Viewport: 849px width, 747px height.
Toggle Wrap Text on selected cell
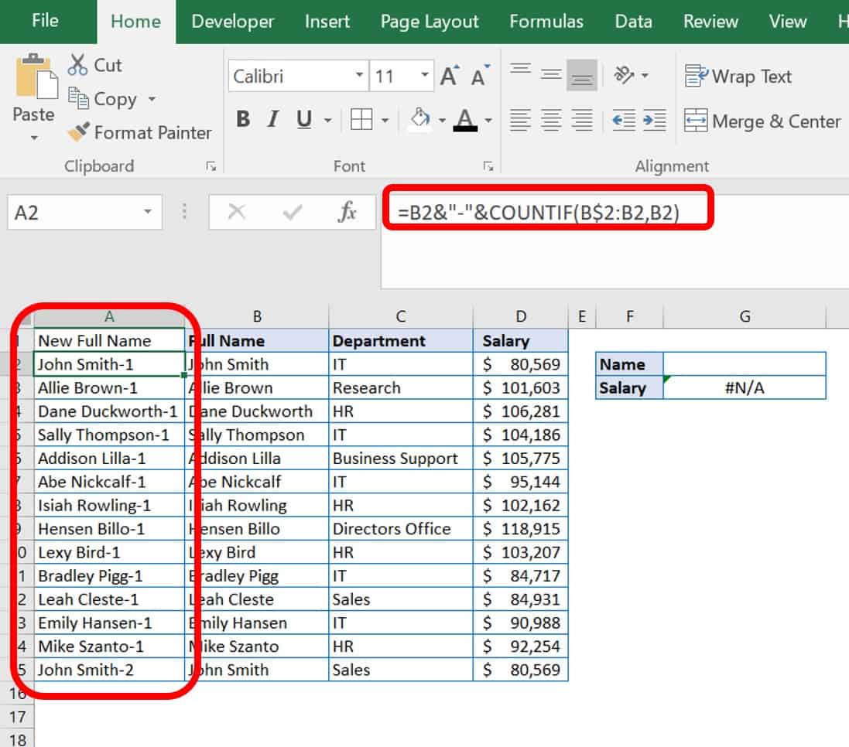(738, 77)
